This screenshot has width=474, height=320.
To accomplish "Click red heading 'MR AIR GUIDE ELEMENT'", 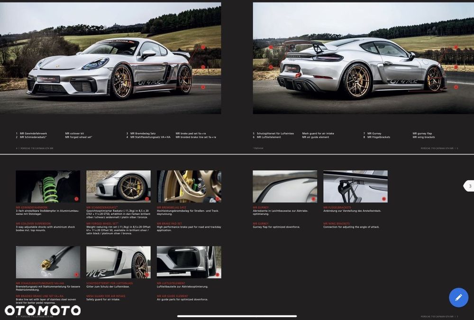I will [x=173, y=296].
